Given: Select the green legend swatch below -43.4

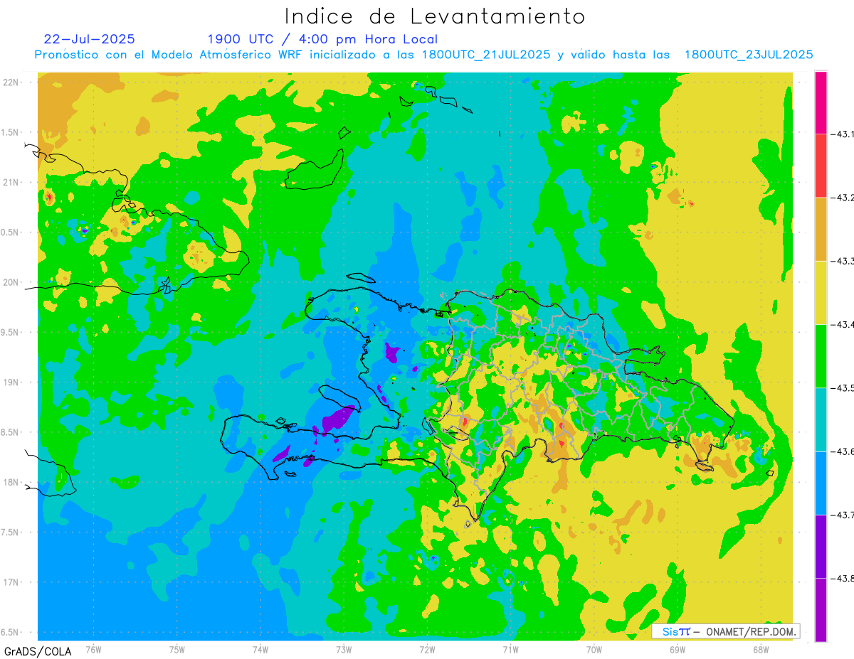Looking at the screenshot, I should [821, 355].
